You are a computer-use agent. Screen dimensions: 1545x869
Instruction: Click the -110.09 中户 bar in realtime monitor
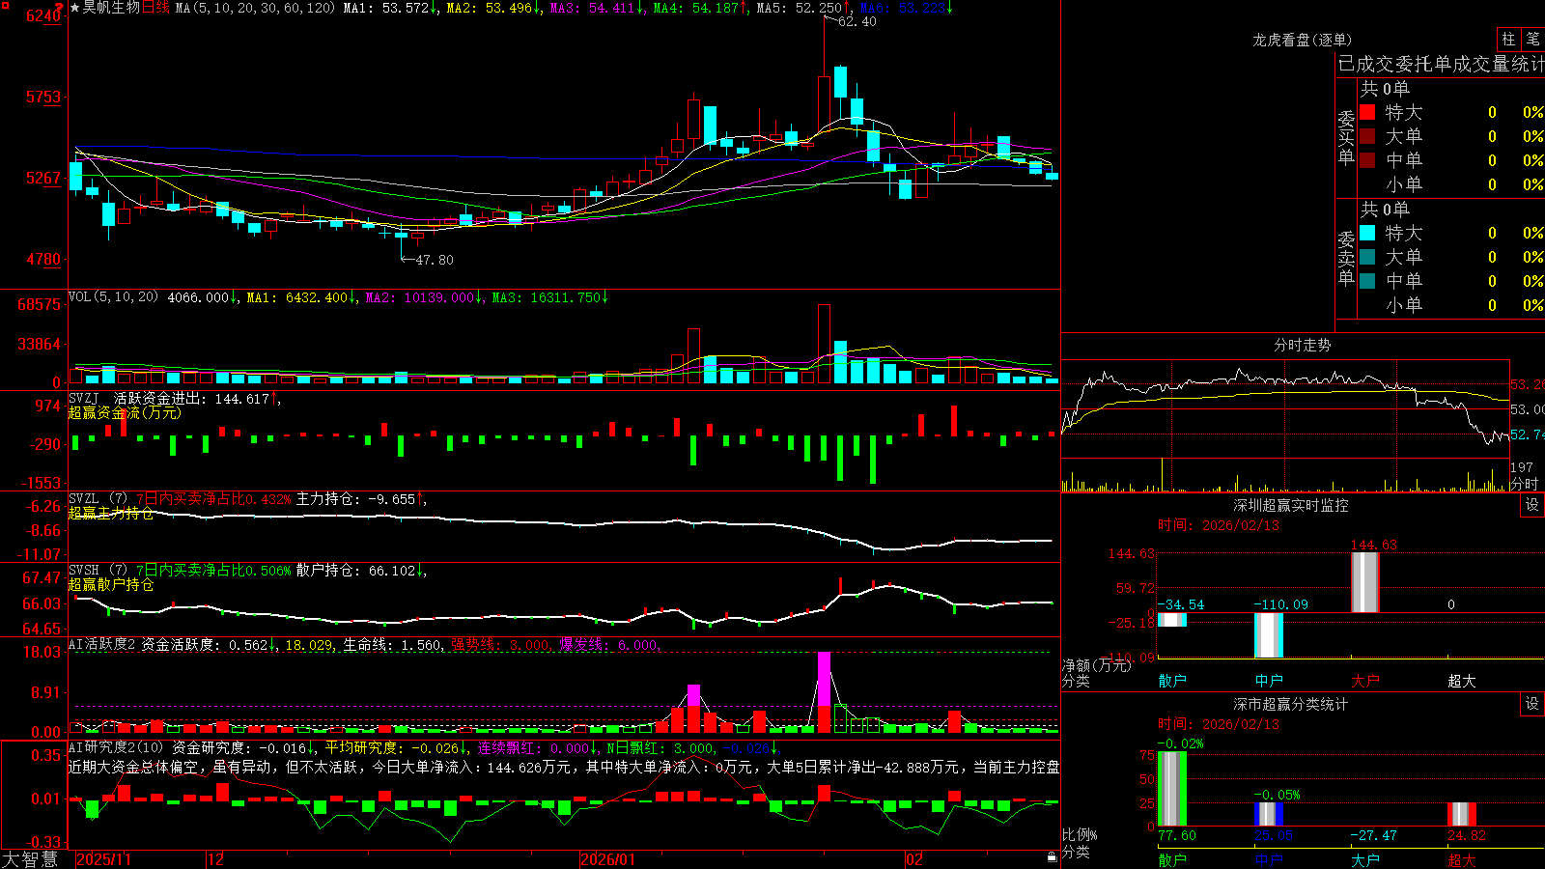(1268, 636)
